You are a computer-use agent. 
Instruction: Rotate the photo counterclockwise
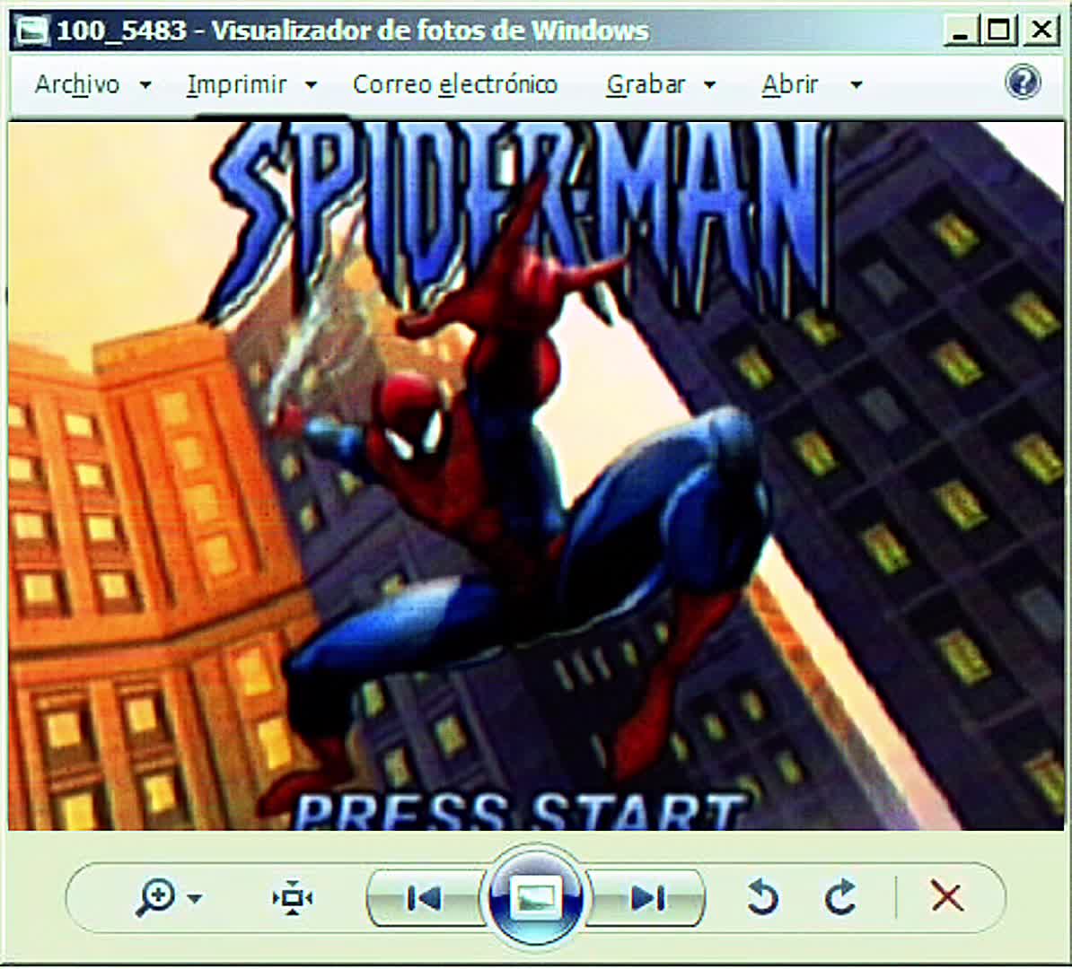pyautogui.click(x=762, y=896)
